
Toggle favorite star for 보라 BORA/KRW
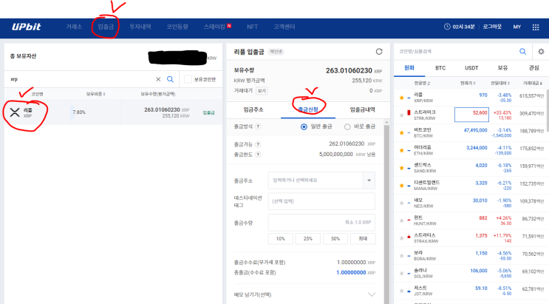click(402, 256)
